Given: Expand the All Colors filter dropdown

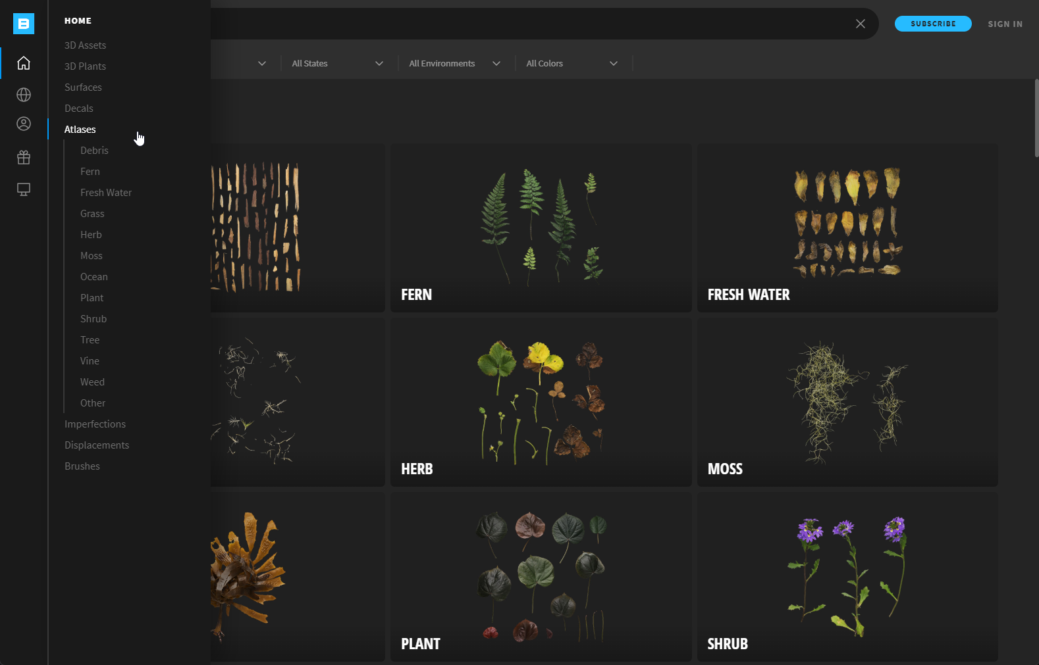Looking at the screenshot, I should [572, 64].
